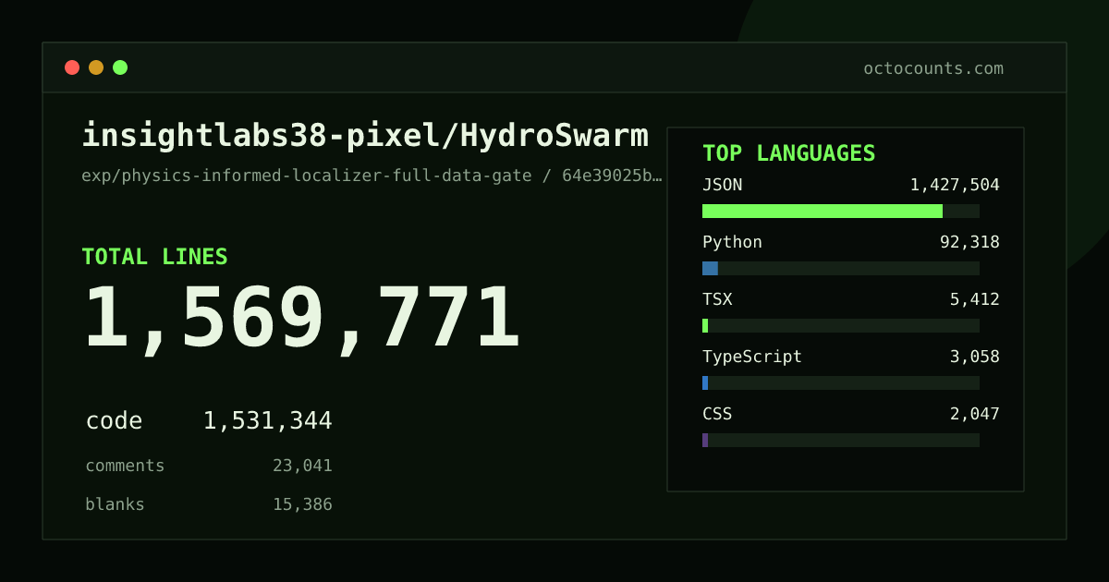This screenshot has width=1109, height=582.
Task: Click the TSX progress bar
Action: pyautogui.click(x=705, y=325)
